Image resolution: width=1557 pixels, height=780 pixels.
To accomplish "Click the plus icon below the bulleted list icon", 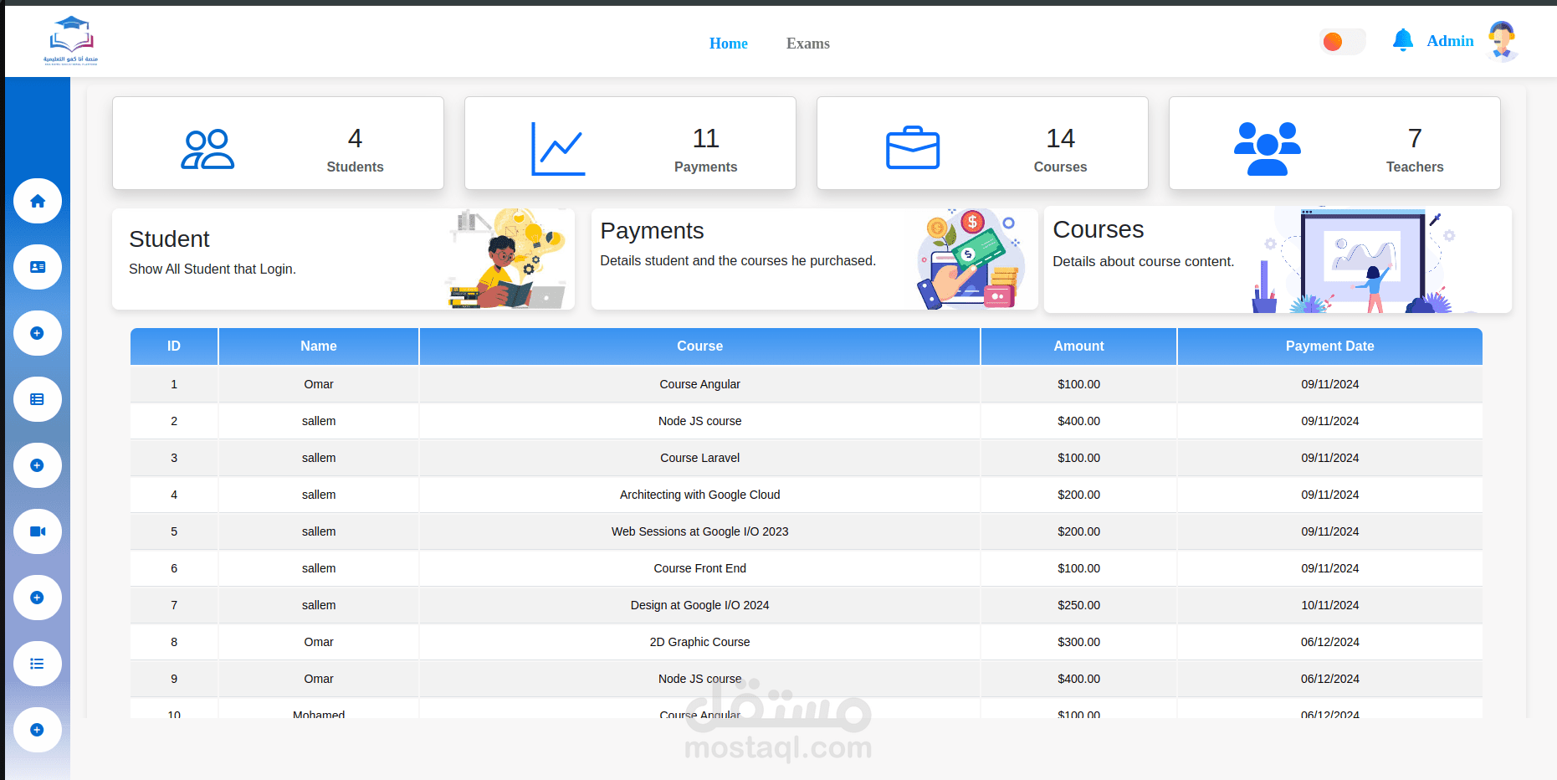I will click(38, 730).
